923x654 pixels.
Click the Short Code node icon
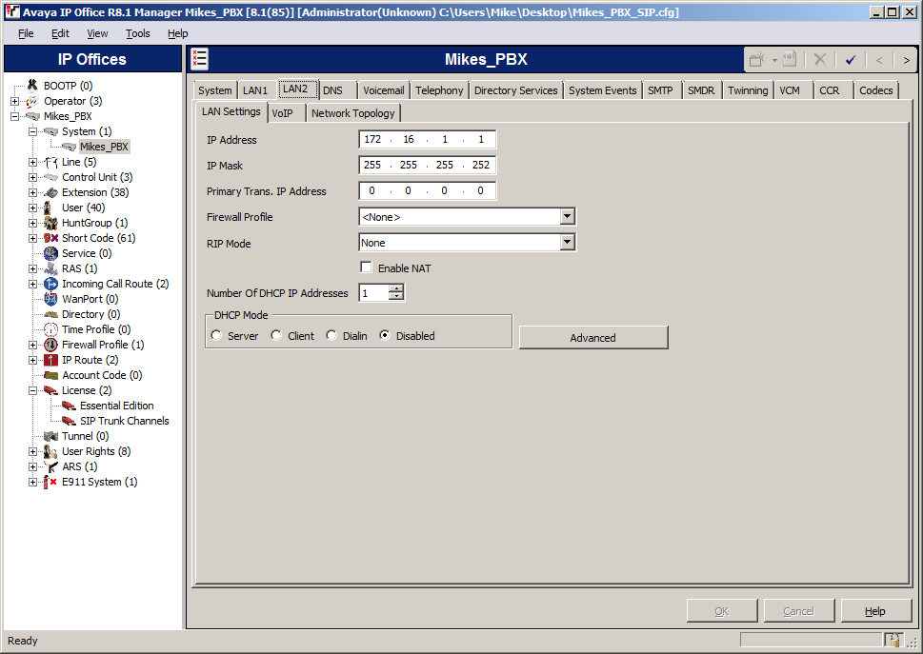[51, 239]
